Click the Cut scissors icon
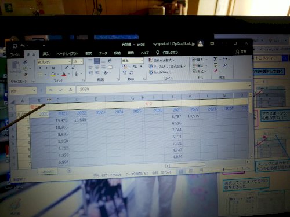 (x=25, y=62)
